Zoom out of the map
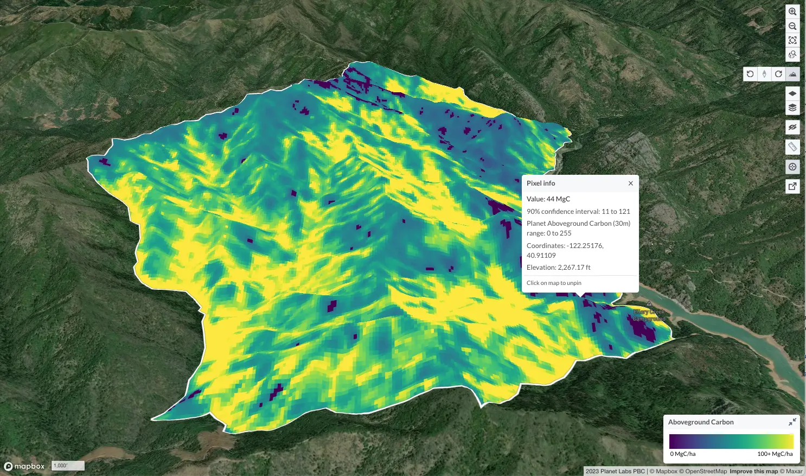Viewport: 806px width, 476px height. pyautogui.click(x=792, y=26)
